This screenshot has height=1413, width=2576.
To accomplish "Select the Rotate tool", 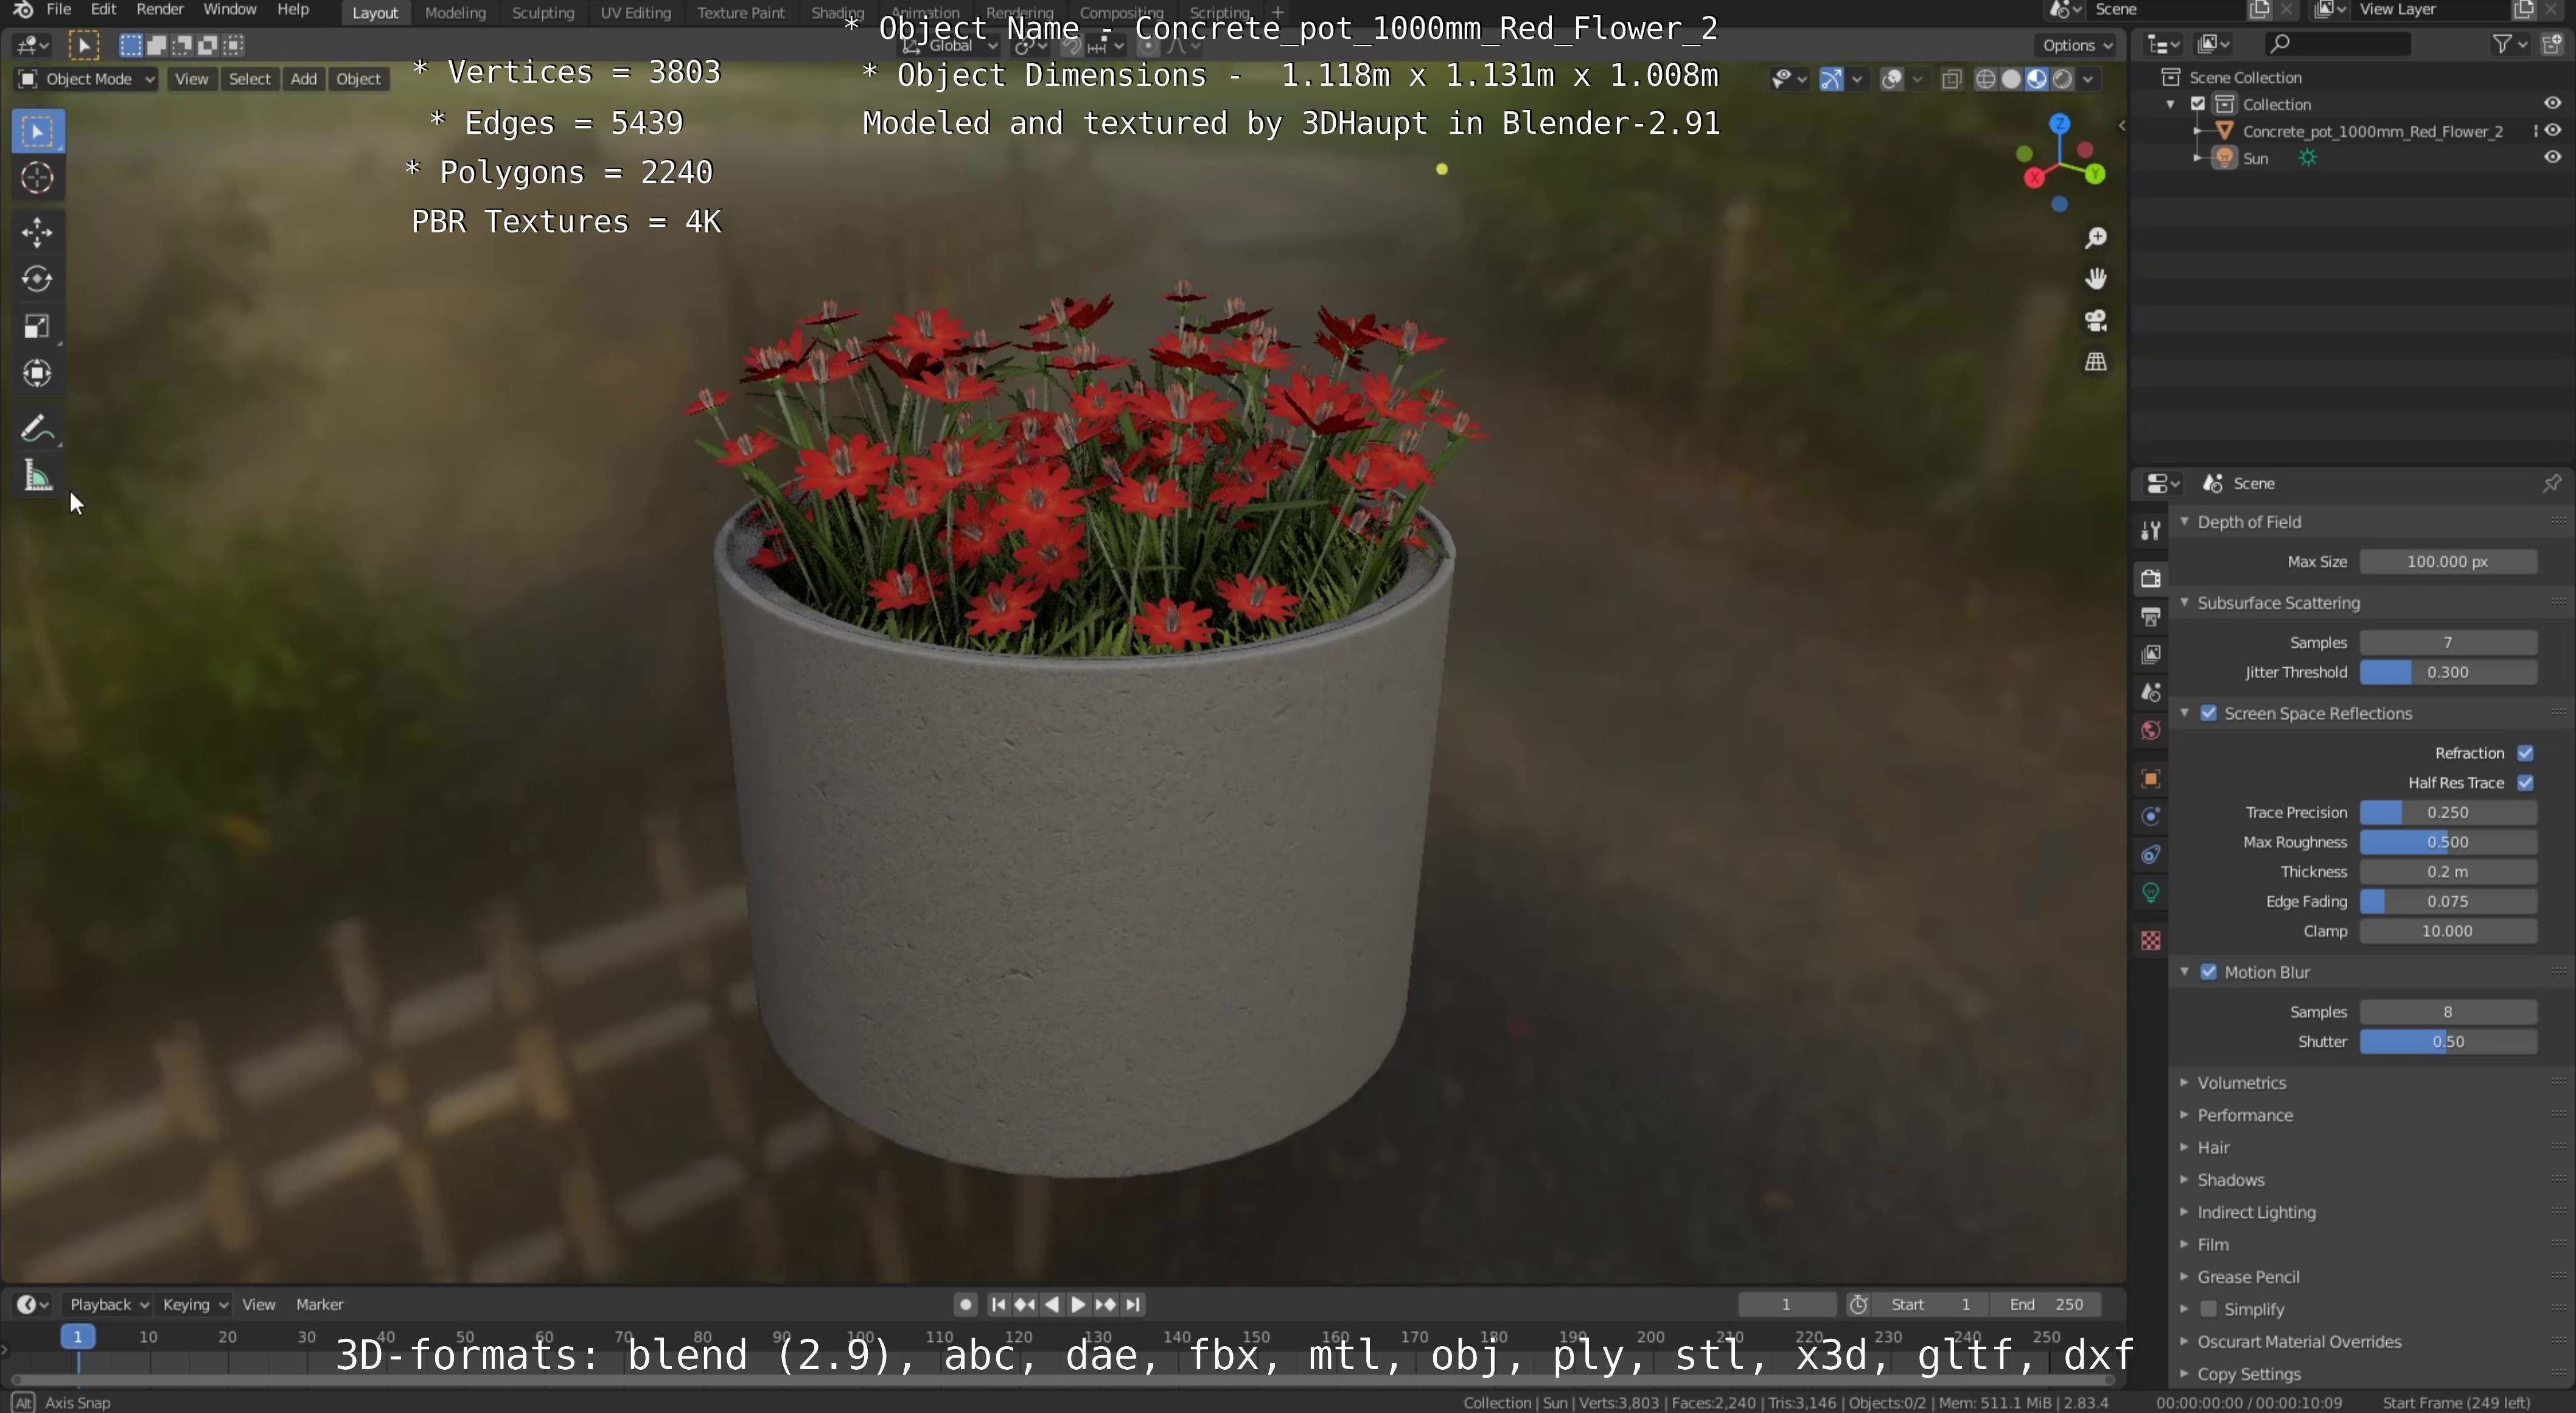I will pyautogui.click(x=38, y=279).
